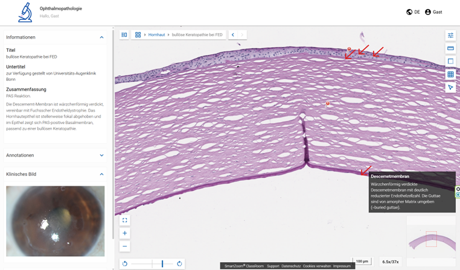460x270 pixels.
Task: Select the pointer annotation tool
Action: (450, 87)
